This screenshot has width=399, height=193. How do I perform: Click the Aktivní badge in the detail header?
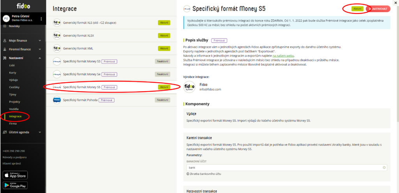[358, 9]
